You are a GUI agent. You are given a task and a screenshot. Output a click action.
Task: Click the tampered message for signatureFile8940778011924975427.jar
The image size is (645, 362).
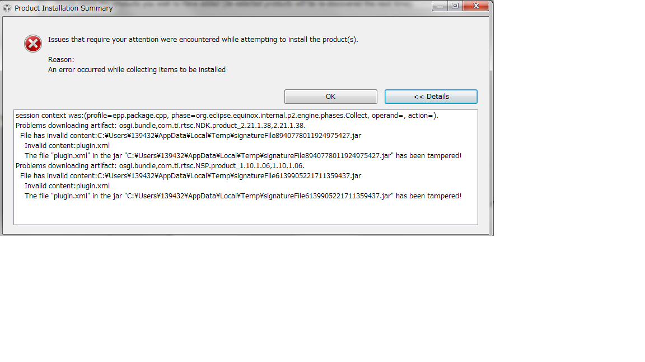243,155
